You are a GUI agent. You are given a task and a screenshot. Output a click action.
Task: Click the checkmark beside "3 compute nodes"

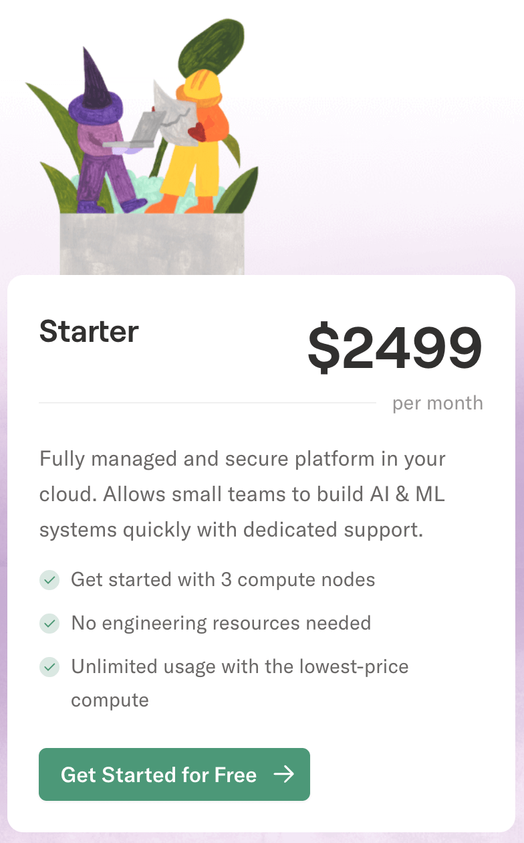pyautogui.click(x=49, y=579)
